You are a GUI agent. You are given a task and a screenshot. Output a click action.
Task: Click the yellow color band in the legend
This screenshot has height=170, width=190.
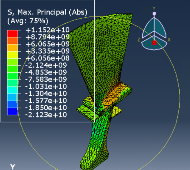pos(13,55)
